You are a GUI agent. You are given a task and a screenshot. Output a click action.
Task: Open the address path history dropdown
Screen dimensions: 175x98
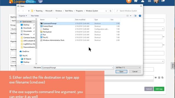(106, 11)
